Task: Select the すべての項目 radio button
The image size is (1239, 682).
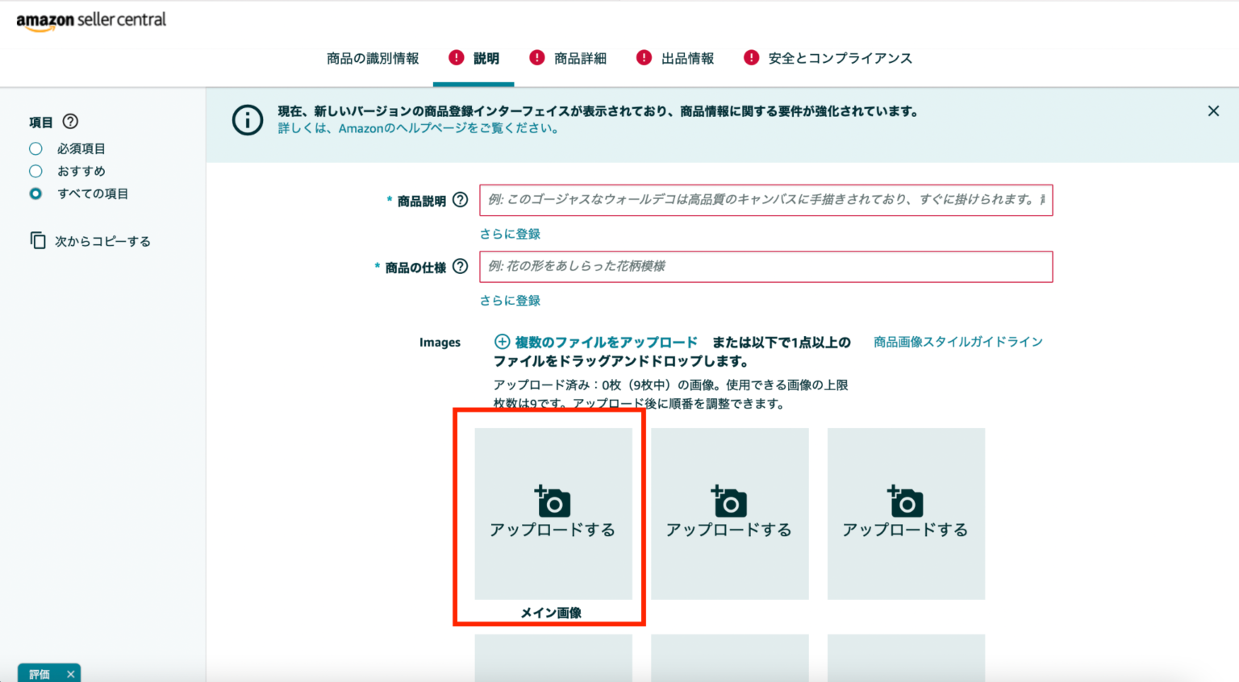Action: pos(35,193)
